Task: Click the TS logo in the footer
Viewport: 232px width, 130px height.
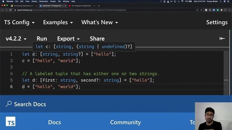Action: pyautogui.click(x=11, y=121)
